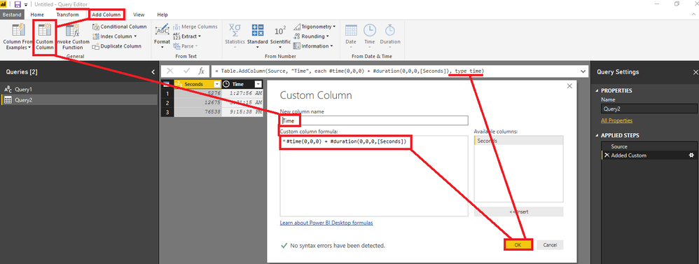Open the Bestand file tab

(12, 15)
